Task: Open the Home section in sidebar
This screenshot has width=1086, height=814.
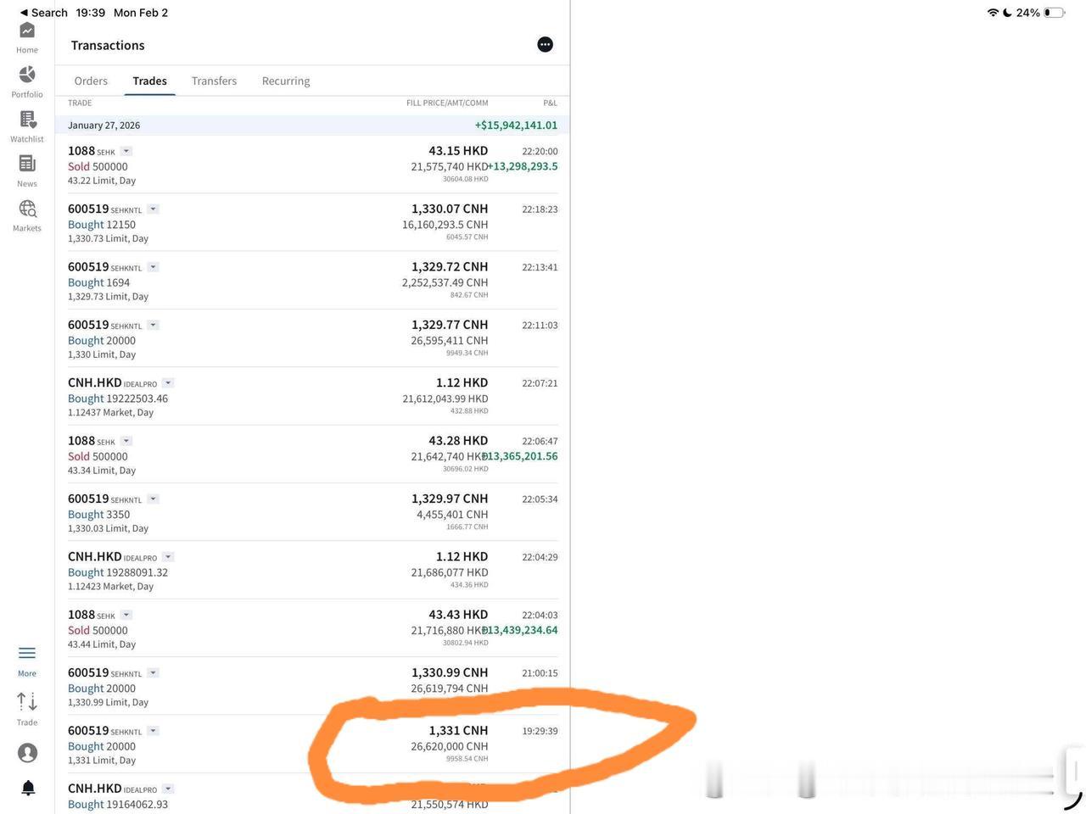Action: [x=27, y=31]
